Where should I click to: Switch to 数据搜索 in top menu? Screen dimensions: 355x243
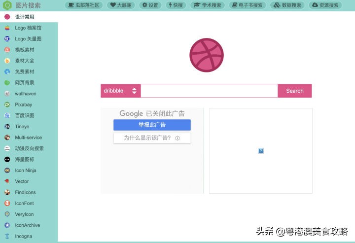click(x=287, y=5)
